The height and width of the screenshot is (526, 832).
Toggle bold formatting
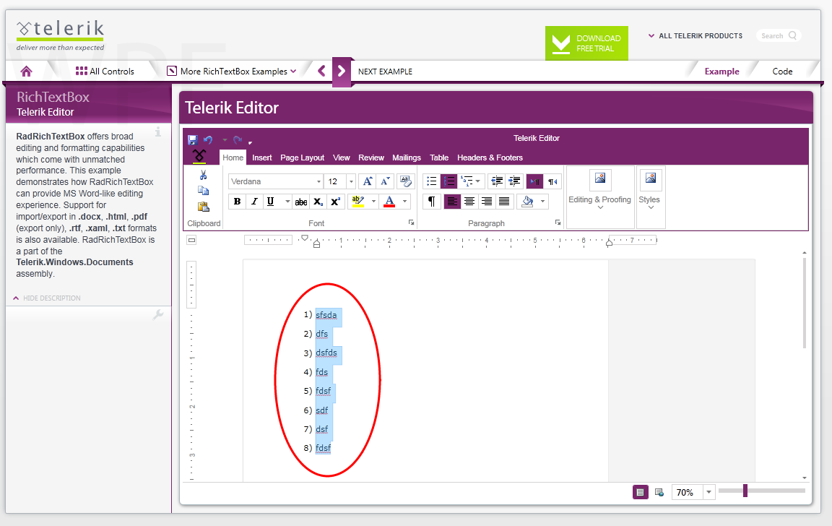237,202
